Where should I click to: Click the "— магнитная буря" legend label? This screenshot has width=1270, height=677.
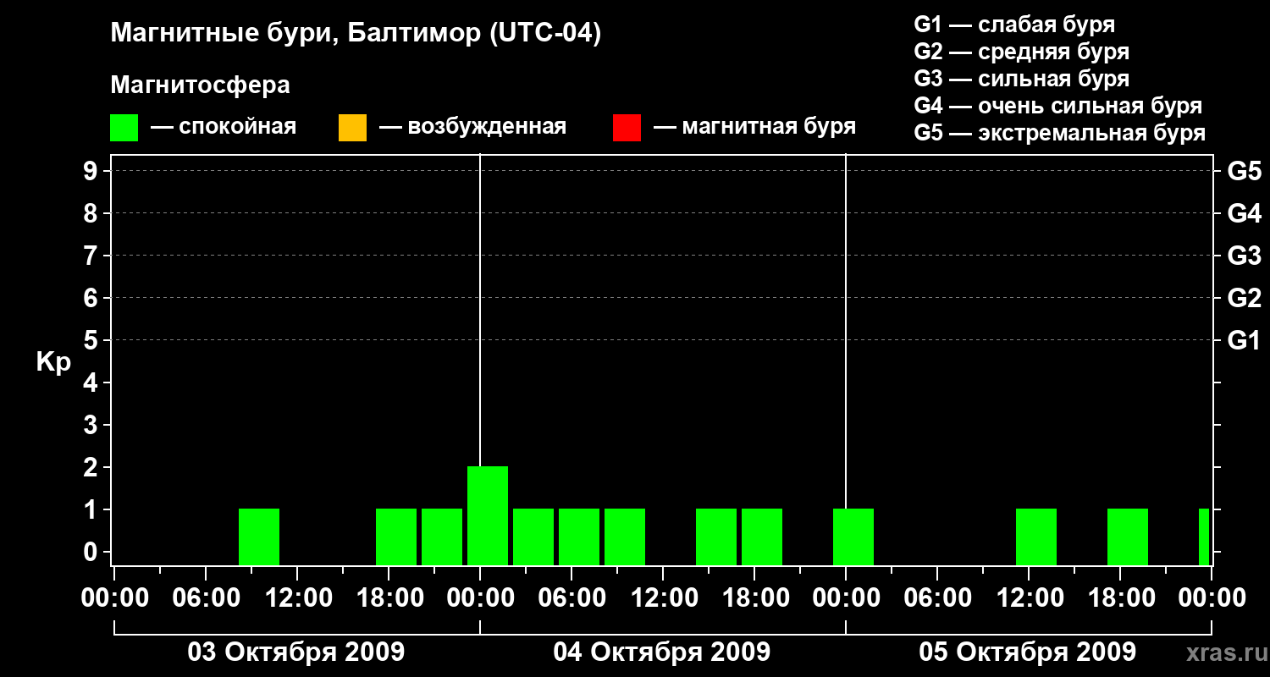[754, 127]
